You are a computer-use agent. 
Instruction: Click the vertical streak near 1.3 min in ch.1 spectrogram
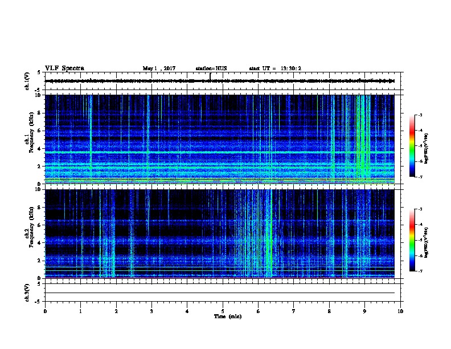(91, 139)
